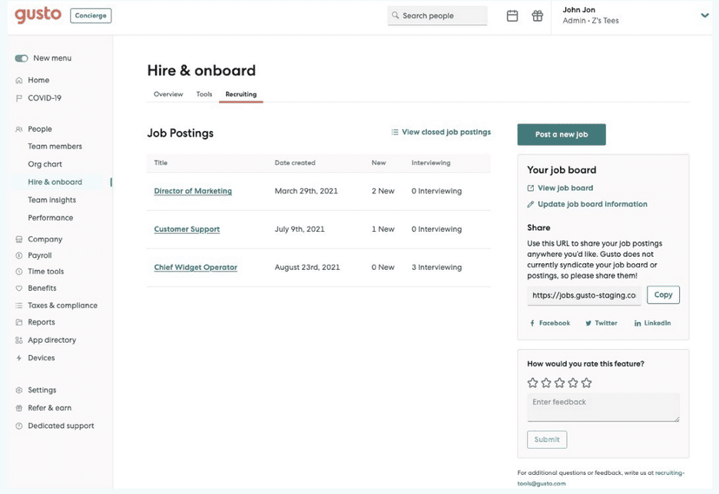Select the first star rating
The image size is (719, 494).
(533, 382)
